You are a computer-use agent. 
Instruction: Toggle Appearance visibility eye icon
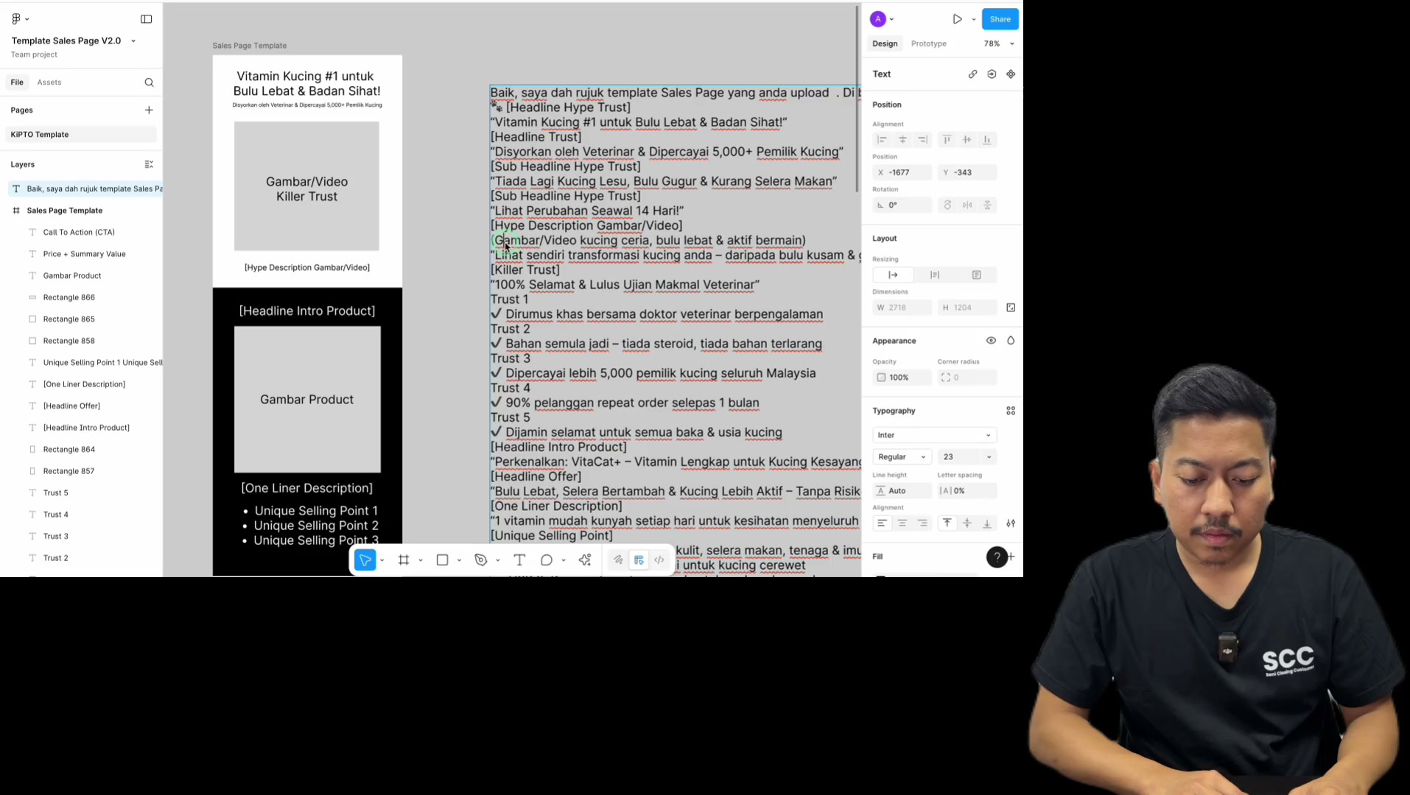pyautogui.click(x=991, y=341)
